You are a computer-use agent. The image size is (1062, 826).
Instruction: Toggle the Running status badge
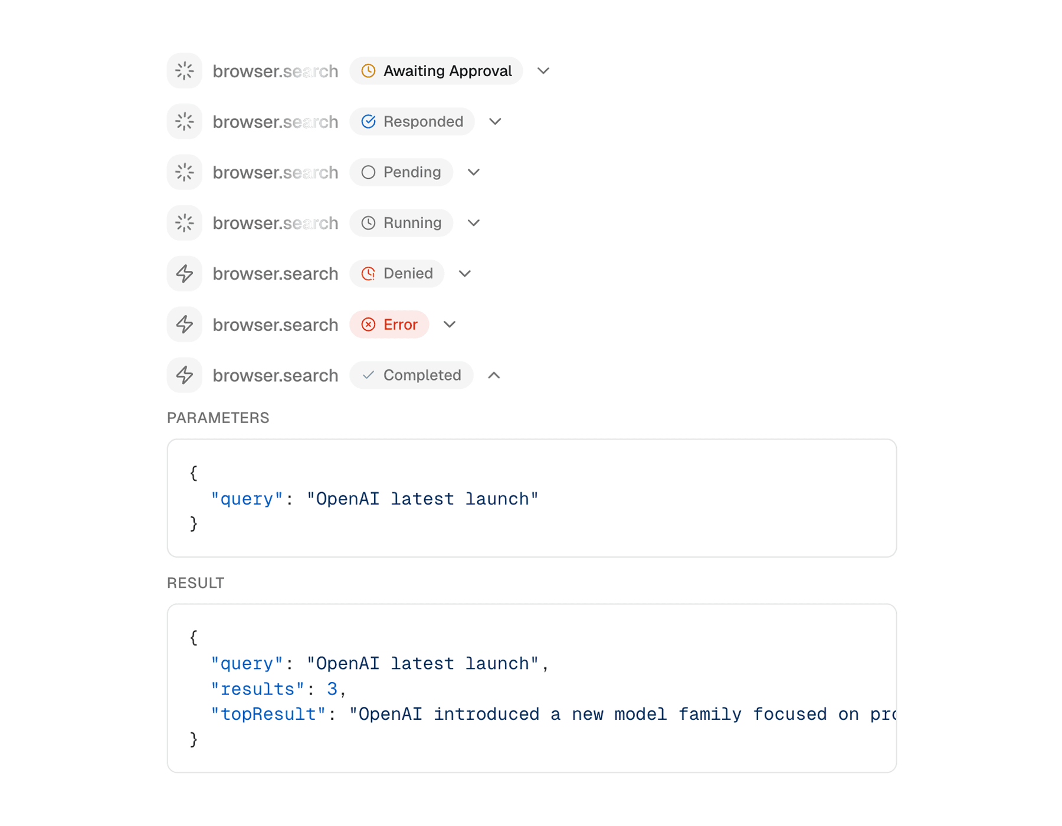401,222
